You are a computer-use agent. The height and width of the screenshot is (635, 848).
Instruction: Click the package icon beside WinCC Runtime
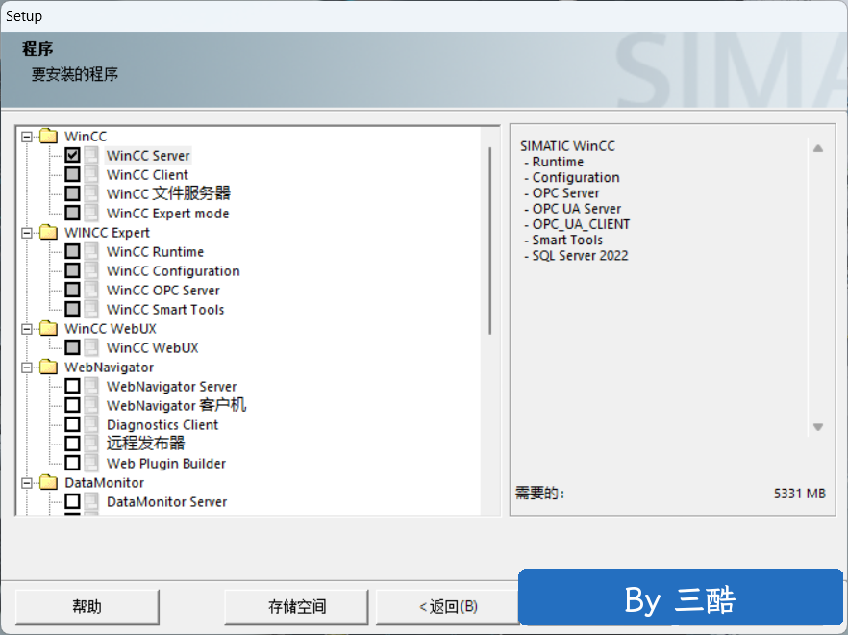click(x=91, y=251)
